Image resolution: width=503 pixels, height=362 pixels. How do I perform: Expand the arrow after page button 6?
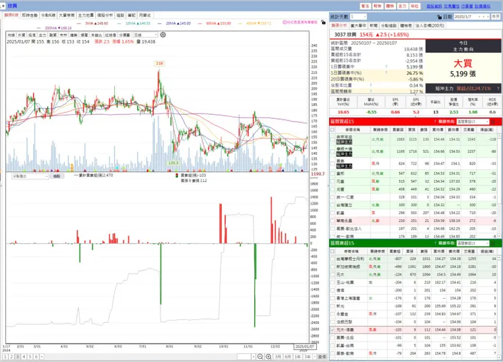pyautogui.click(x=41, y=357)
